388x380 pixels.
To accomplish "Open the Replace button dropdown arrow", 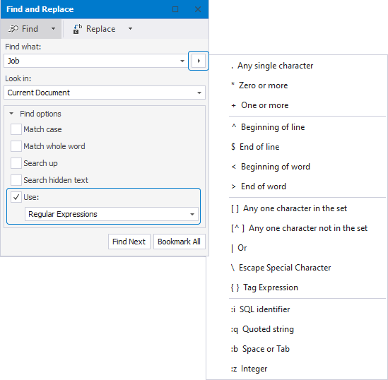I will (x=130, y=29).
